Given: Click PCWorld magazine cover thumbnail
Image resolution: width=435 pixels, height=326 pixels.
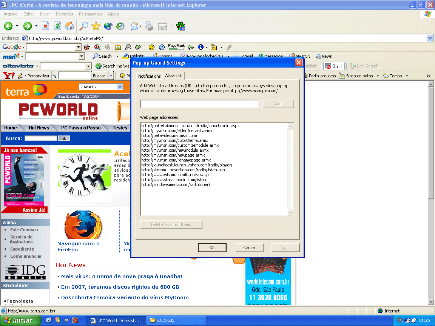Looking at the screenshot, I should point(24,180).
